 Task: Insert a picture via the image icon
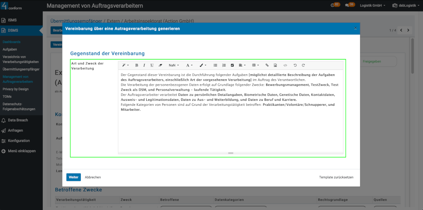(x=275, y=65)
